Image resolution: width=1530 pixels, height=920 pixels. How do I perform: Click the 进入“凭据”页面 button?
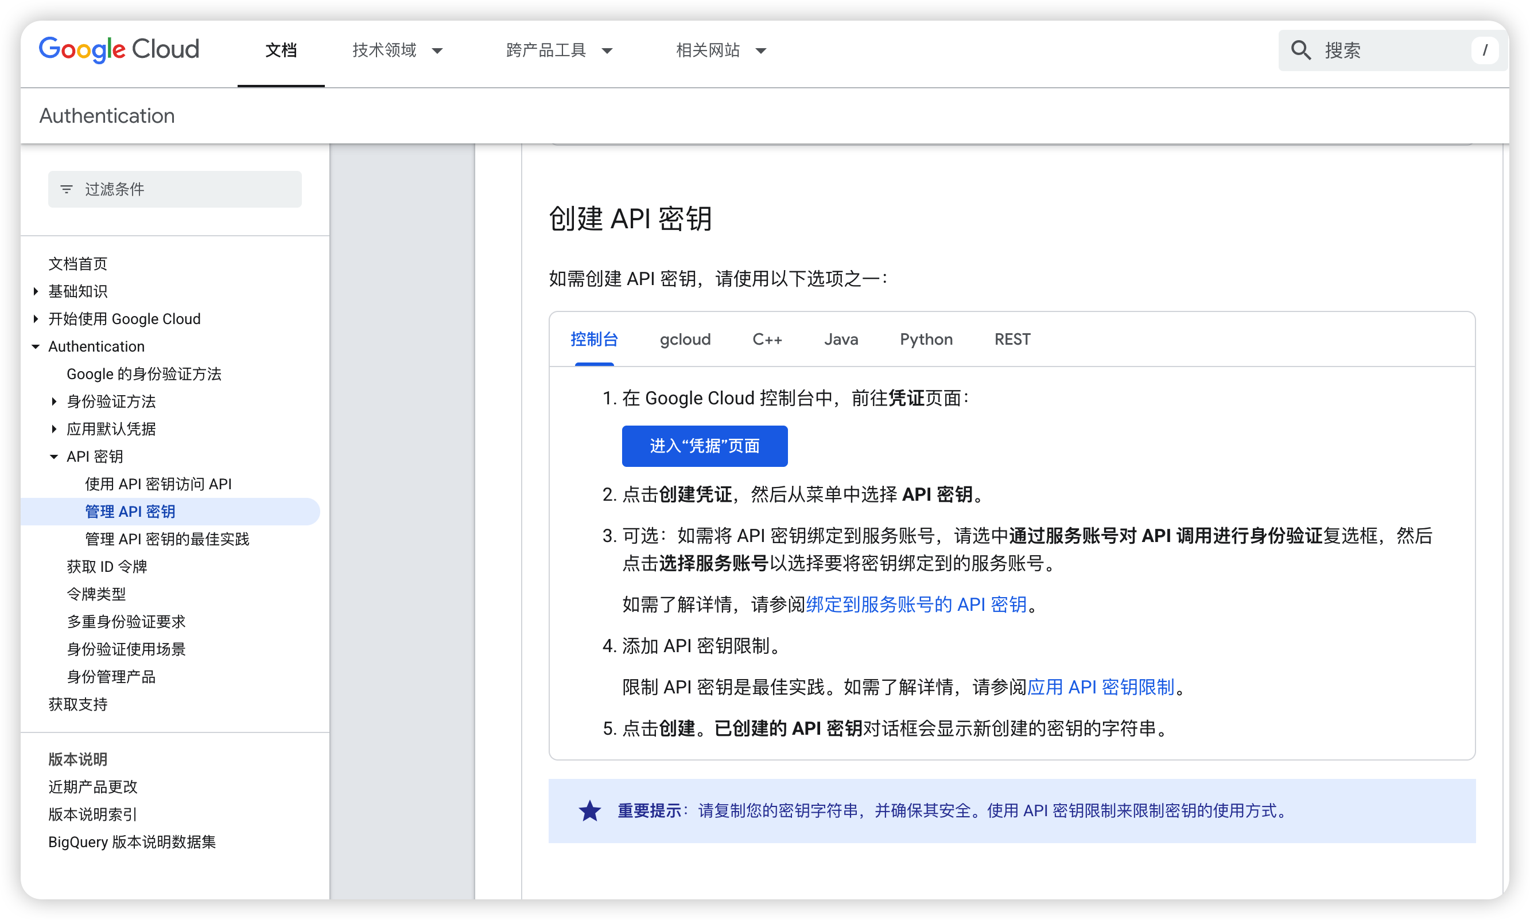coord(705,446)
